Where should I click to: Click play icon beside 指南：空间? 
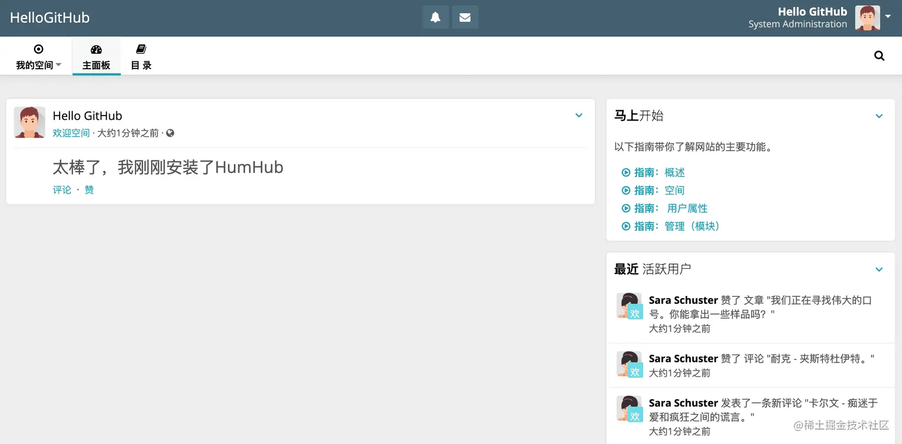(626, 190)
